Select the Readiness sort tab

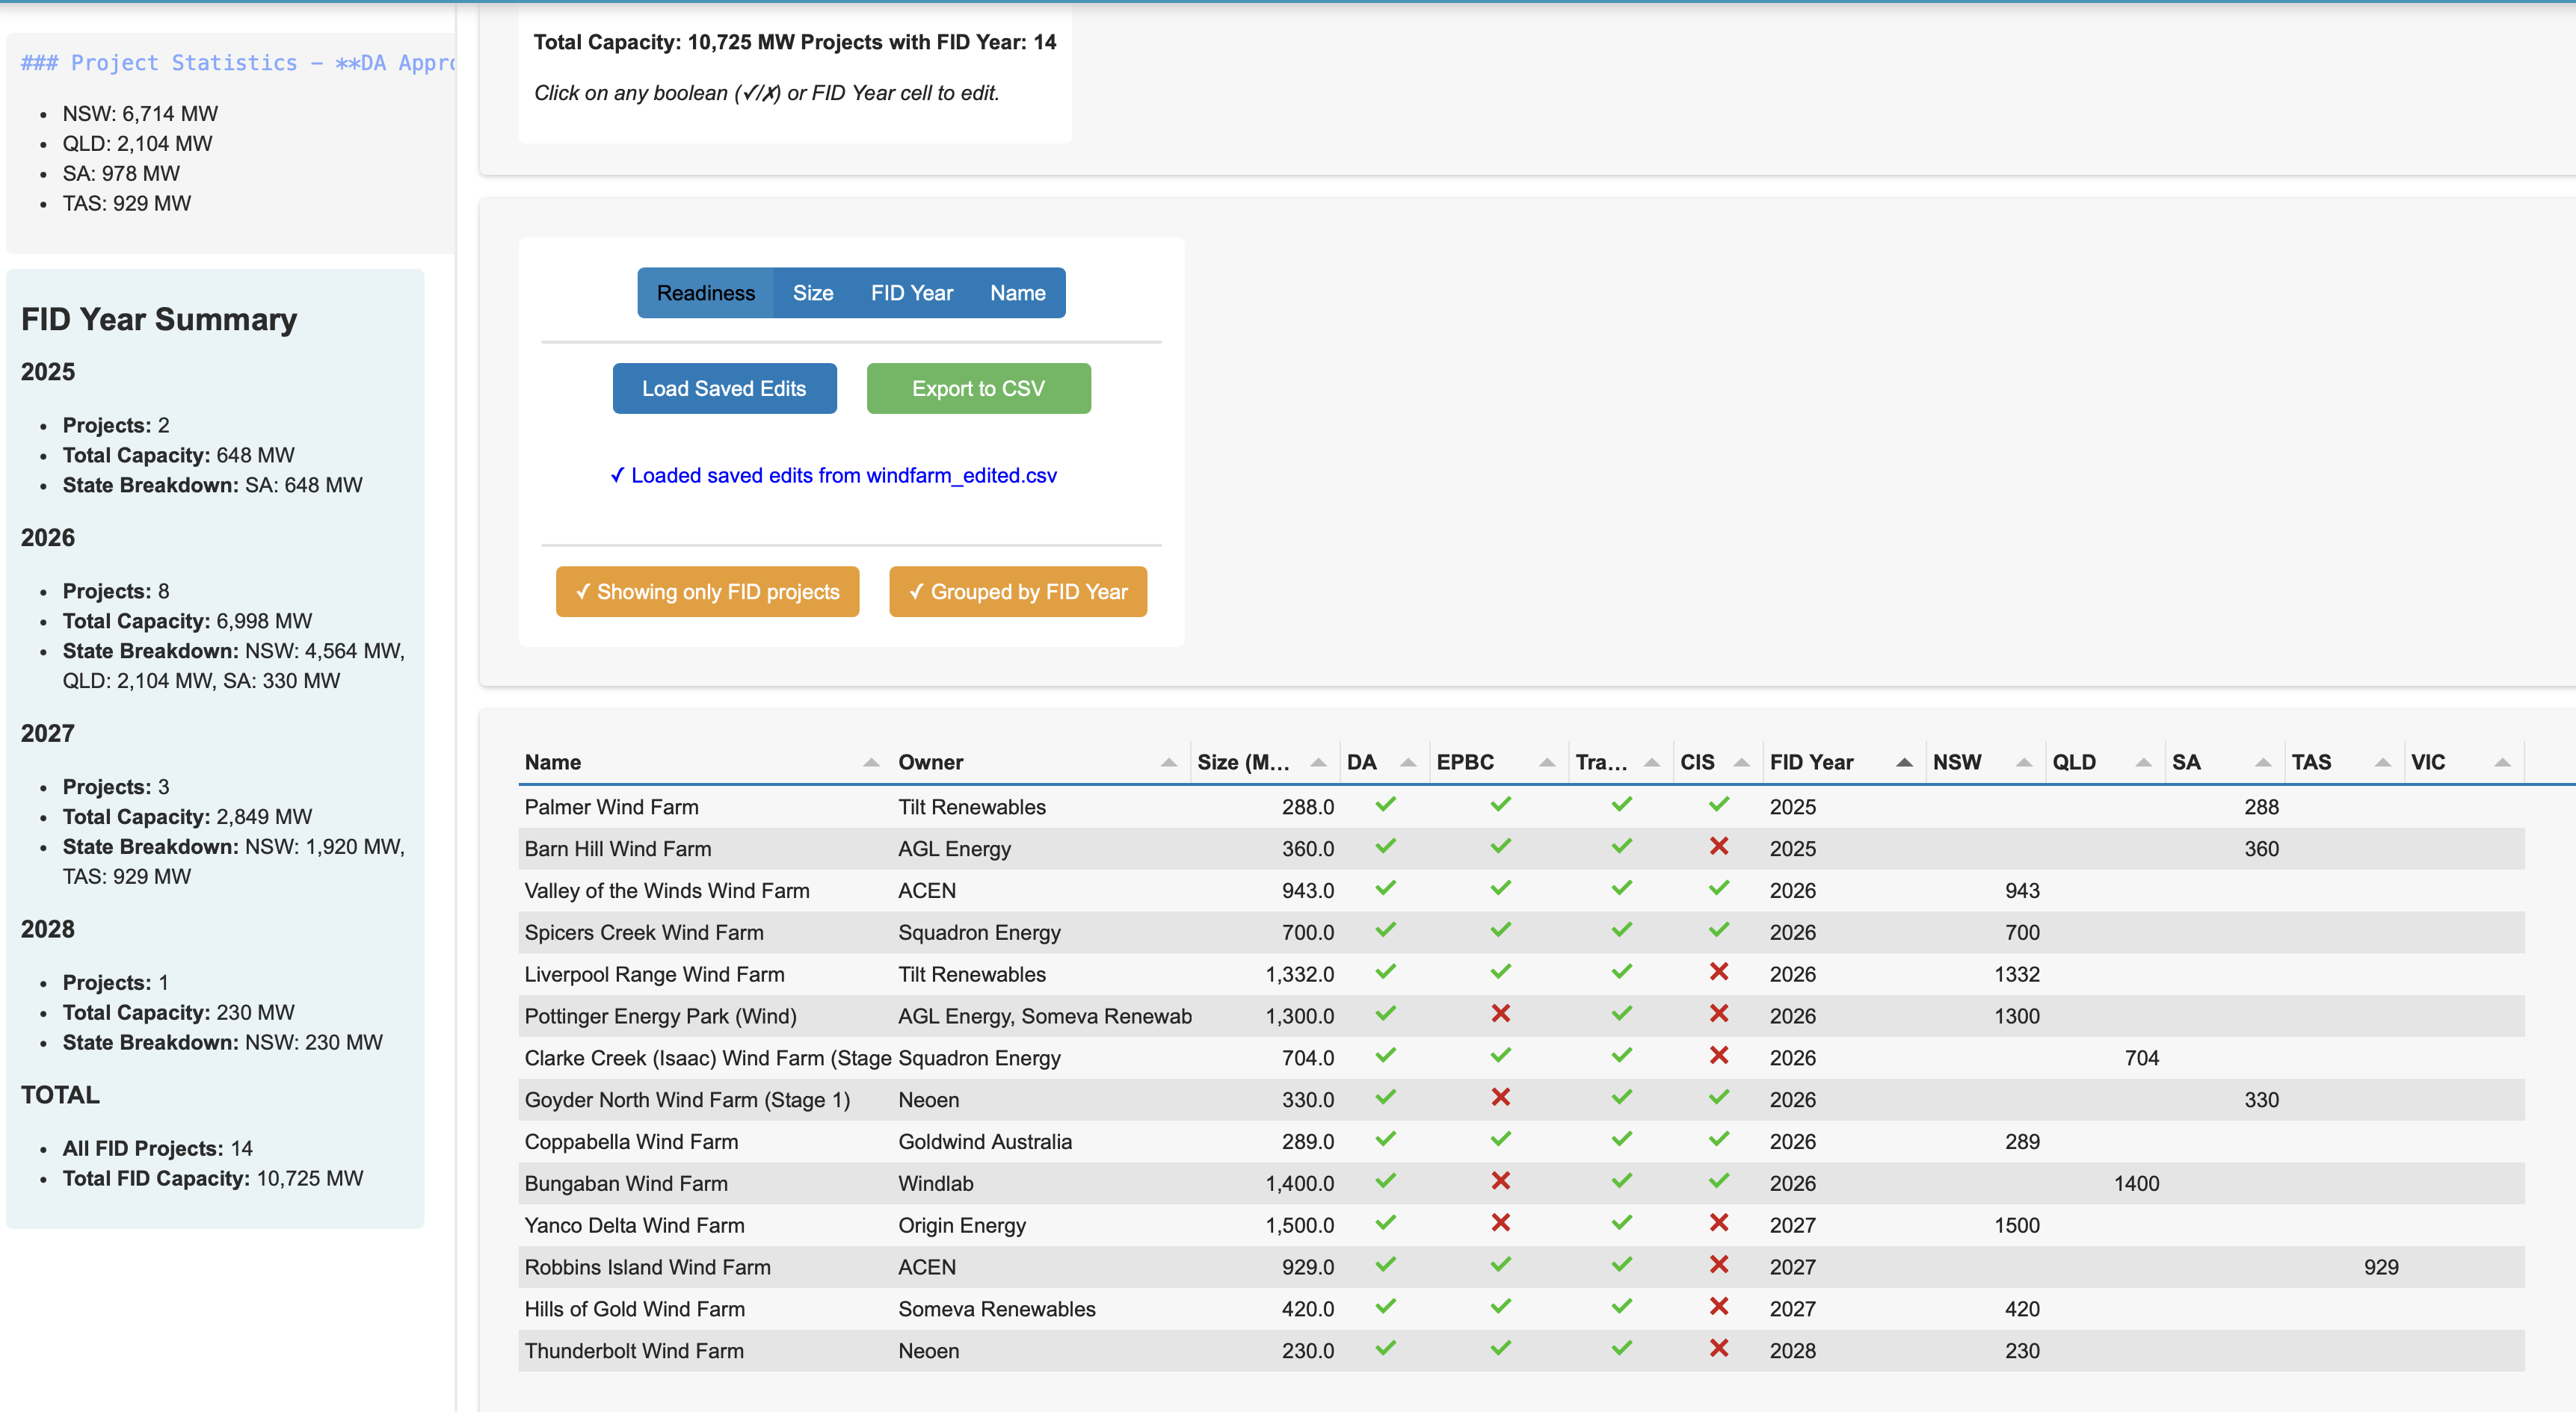[705, 293]
